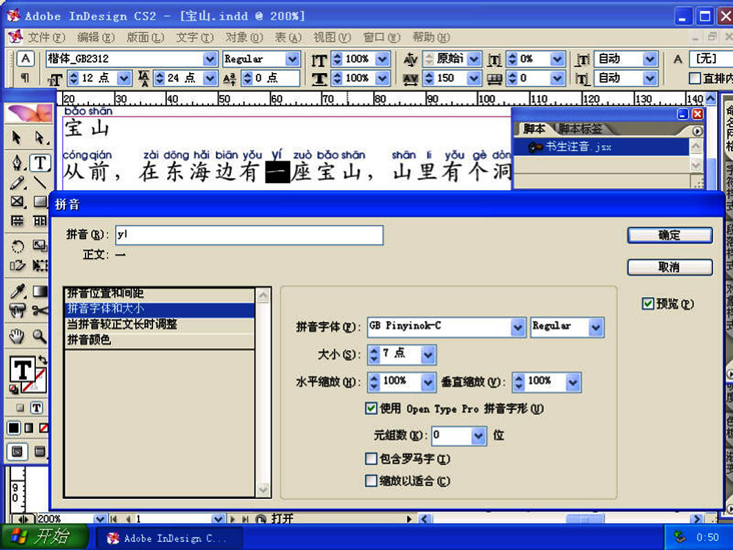Open the 拼音字体 GB Pinyinok-C font dropdown
The height and width of the screenshot is (550, 733).
tap(517, 327)
